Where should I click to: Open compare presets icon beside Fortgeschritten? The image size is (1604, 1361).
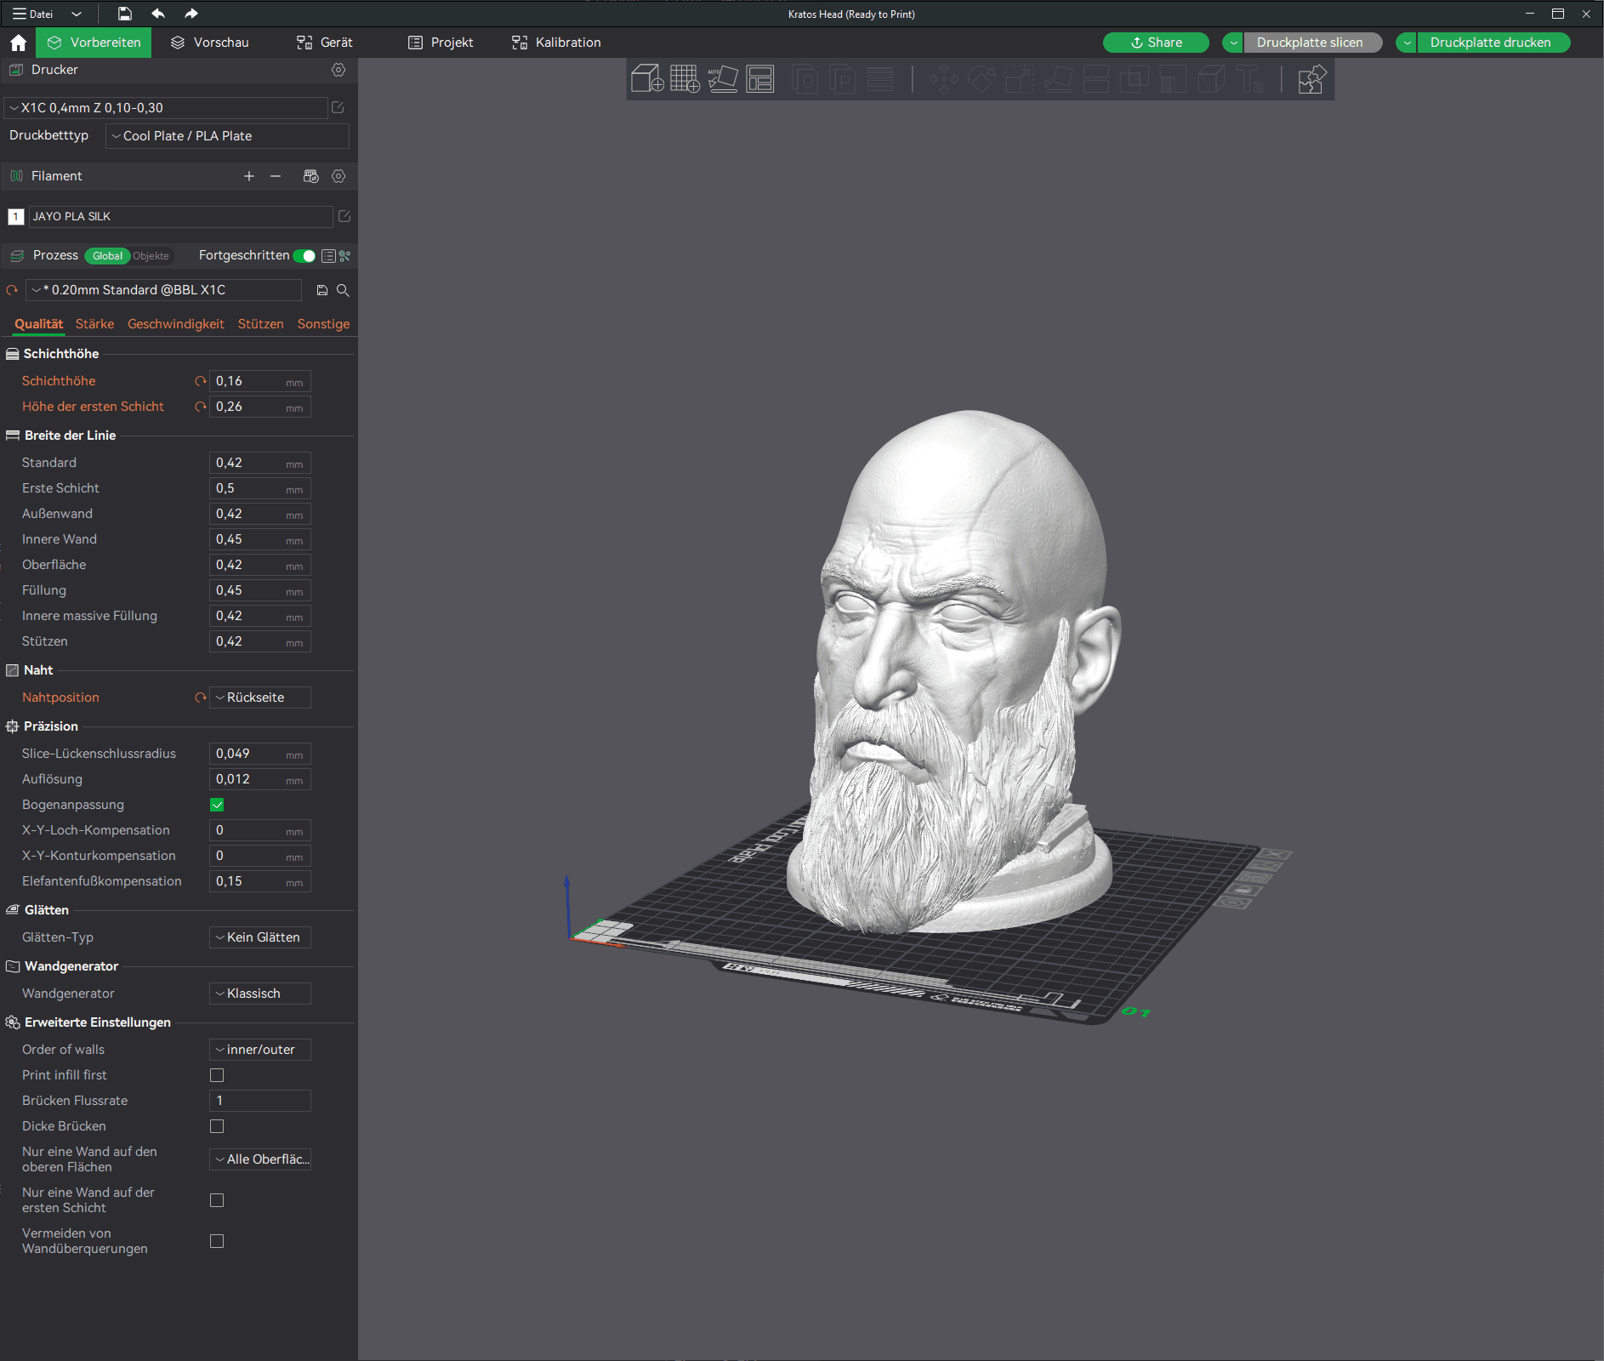click(344, 256)
